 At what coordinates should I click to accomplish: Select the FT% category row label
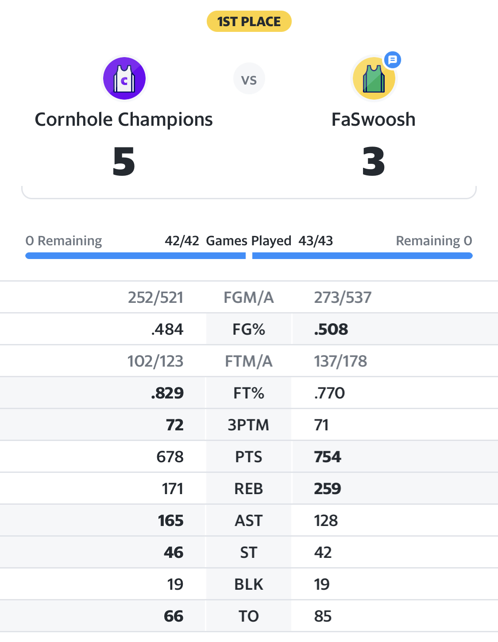pos(249,393)
